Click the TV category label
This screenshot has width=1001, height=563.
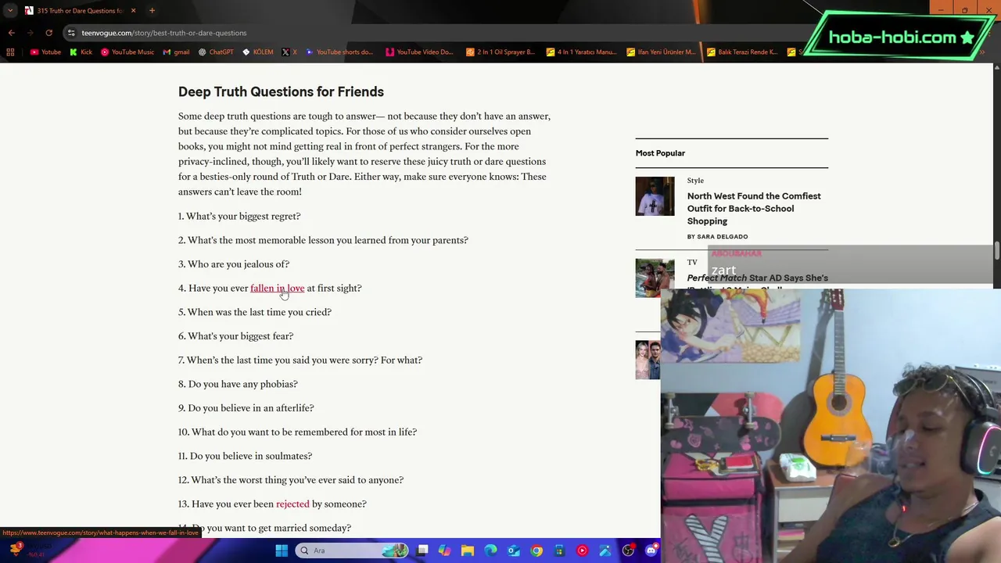point(692,262)
